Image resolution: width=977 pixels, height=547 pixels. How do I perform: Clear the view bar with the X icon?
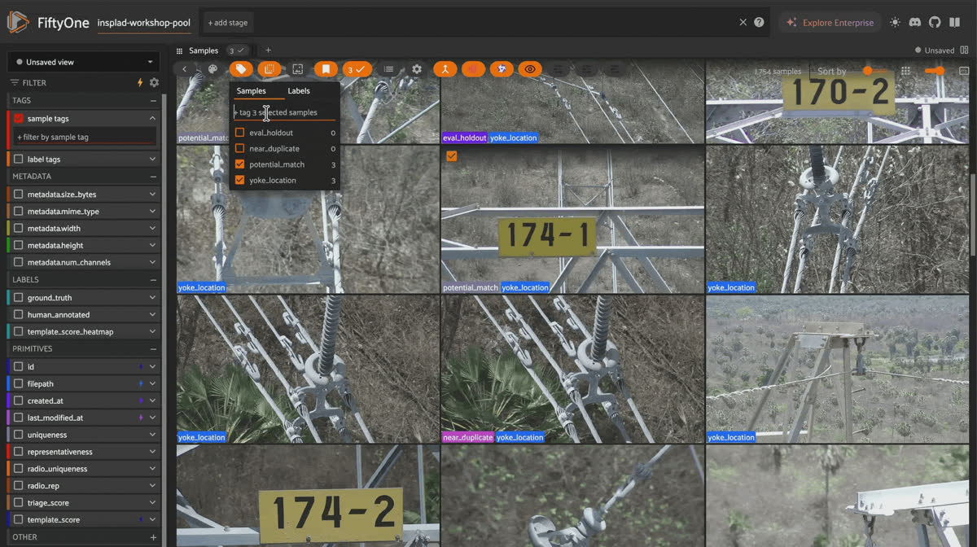coord(743,23)
